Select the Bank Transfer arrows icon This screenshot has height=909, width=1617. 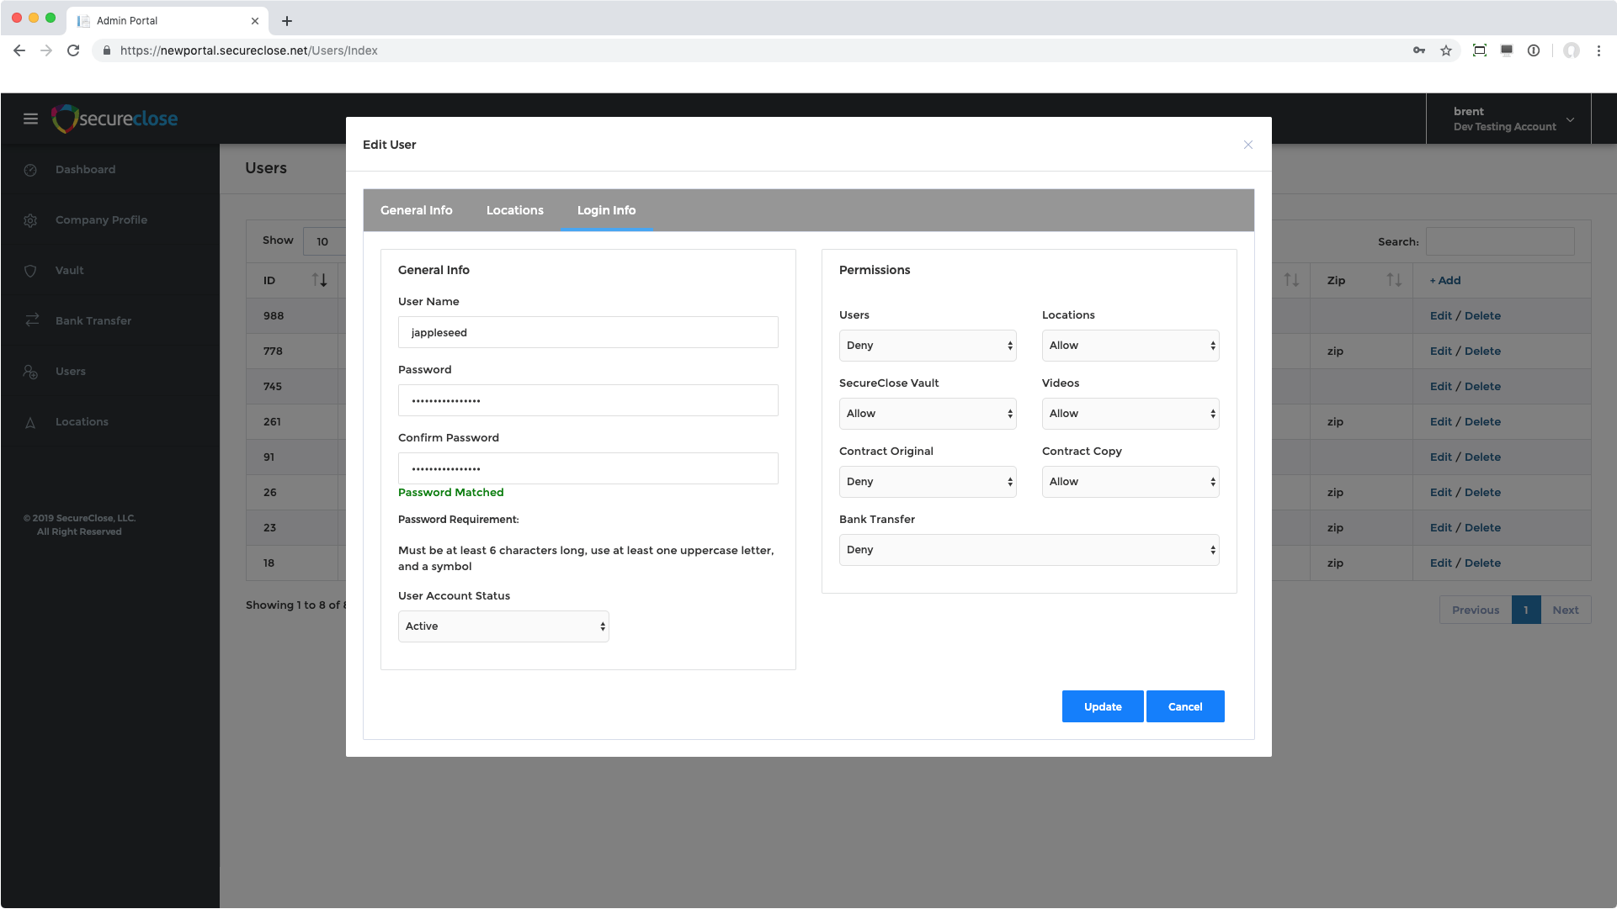tap(30, 320)
